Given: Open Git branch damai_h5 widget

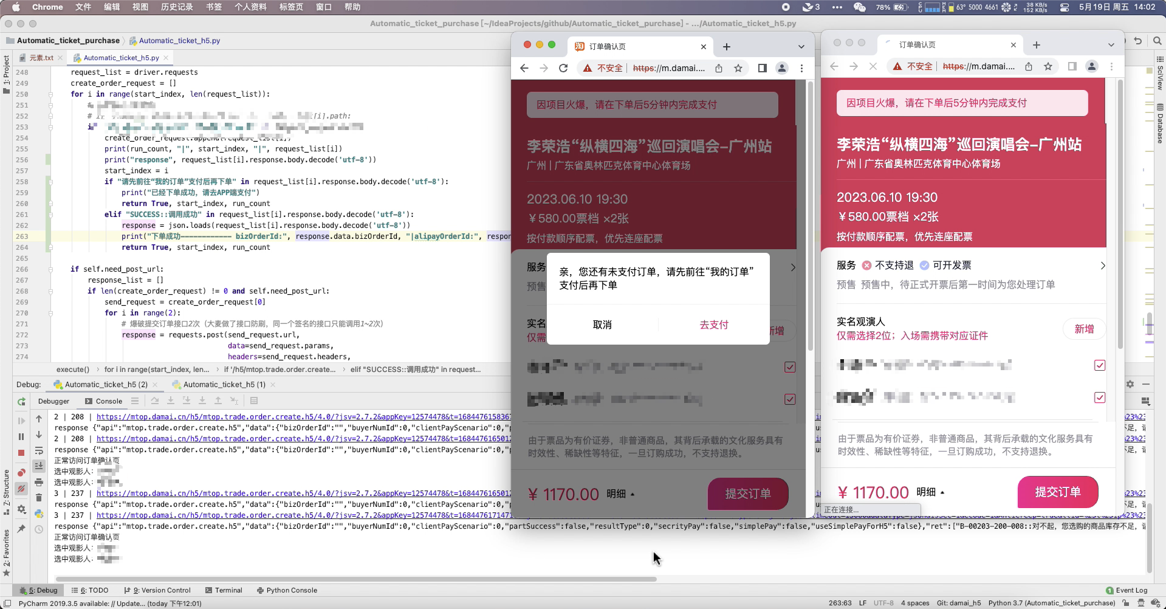Looking at the screenshot, I should coord(959,603).
